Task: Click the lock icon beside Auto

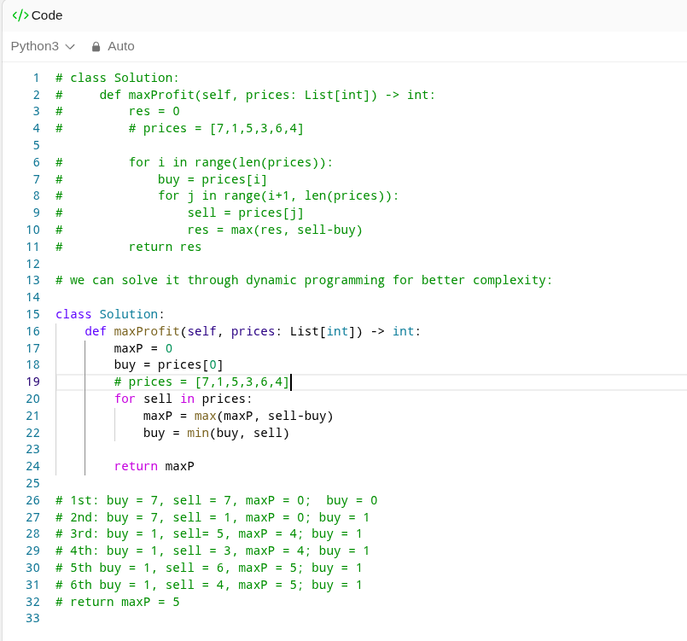Action: [x=96, y=46]
